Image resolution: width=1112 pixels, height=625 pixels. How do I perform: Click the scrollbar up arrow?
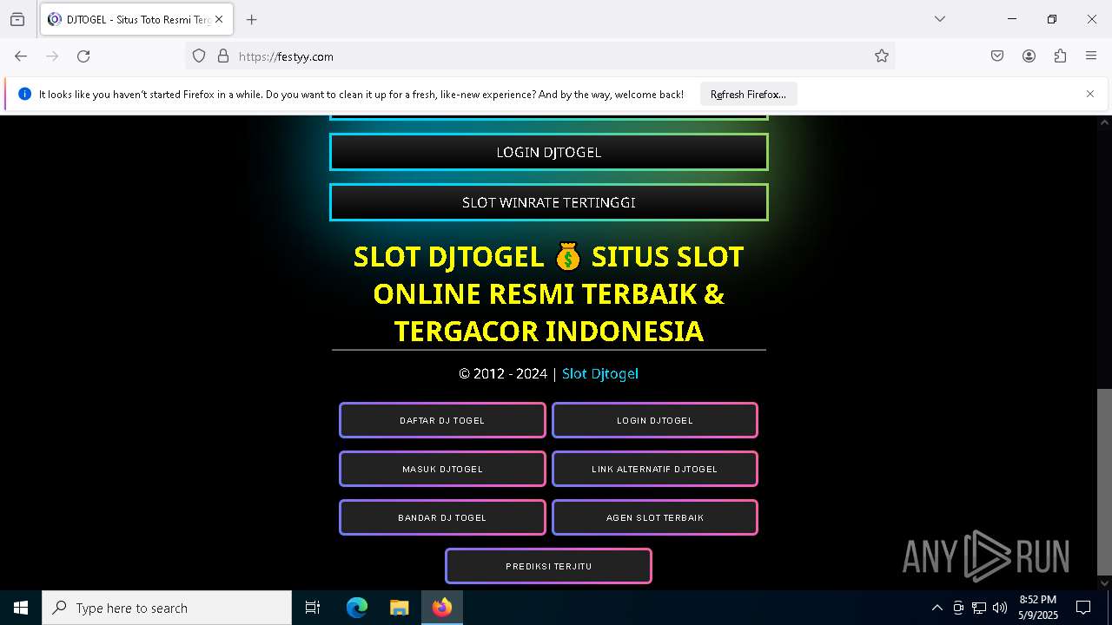(1104, 123)
